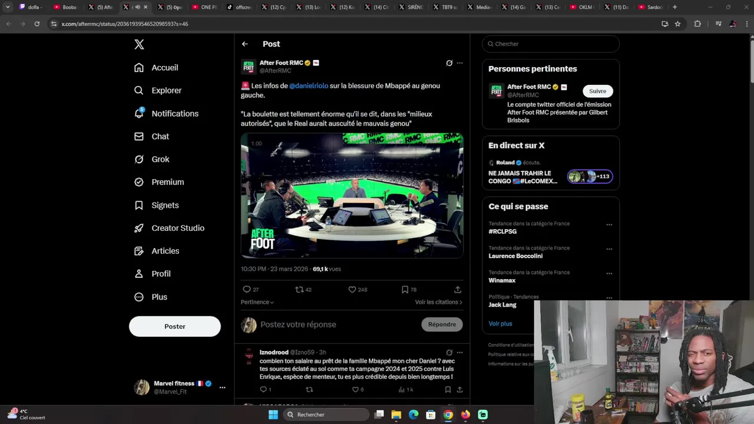Image resolution: width=754 pixels, height=424 pixels.
Task: Like the post with 248 likes
Action: coord(358,290)
